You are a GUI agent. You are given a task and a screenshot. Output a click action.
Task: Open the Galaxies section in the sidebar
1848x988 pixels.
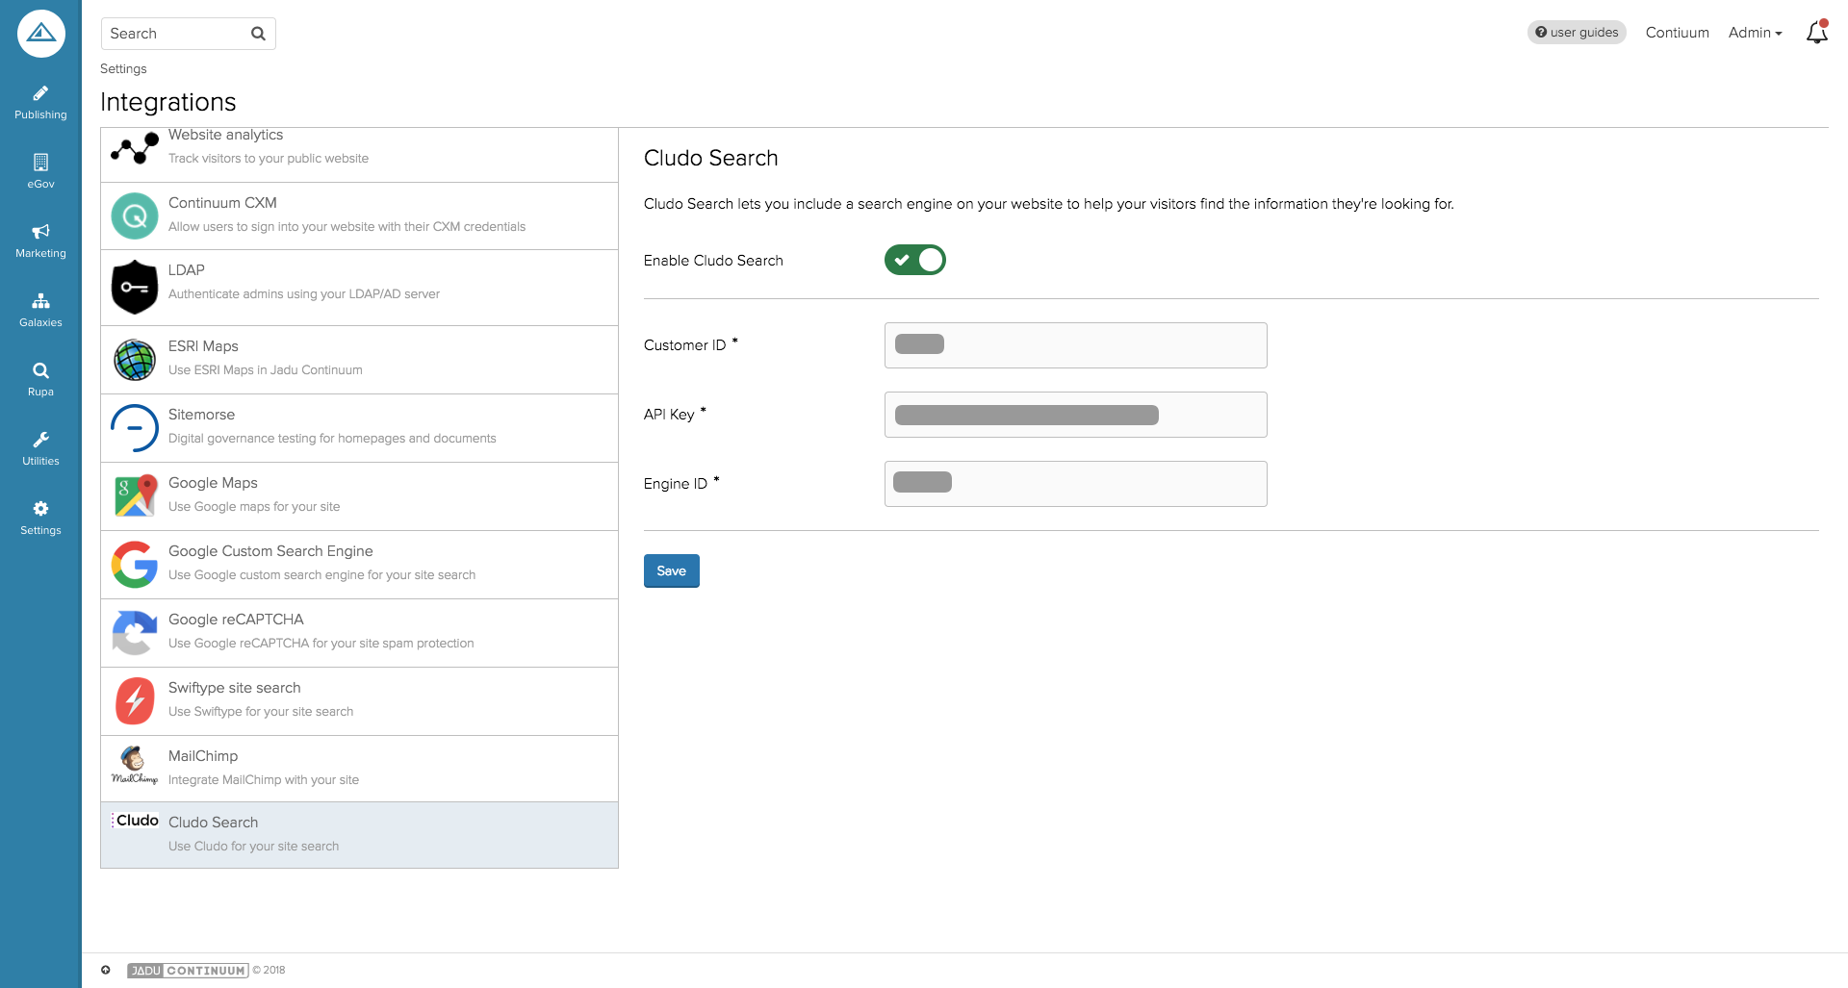(x=40, y=311)
